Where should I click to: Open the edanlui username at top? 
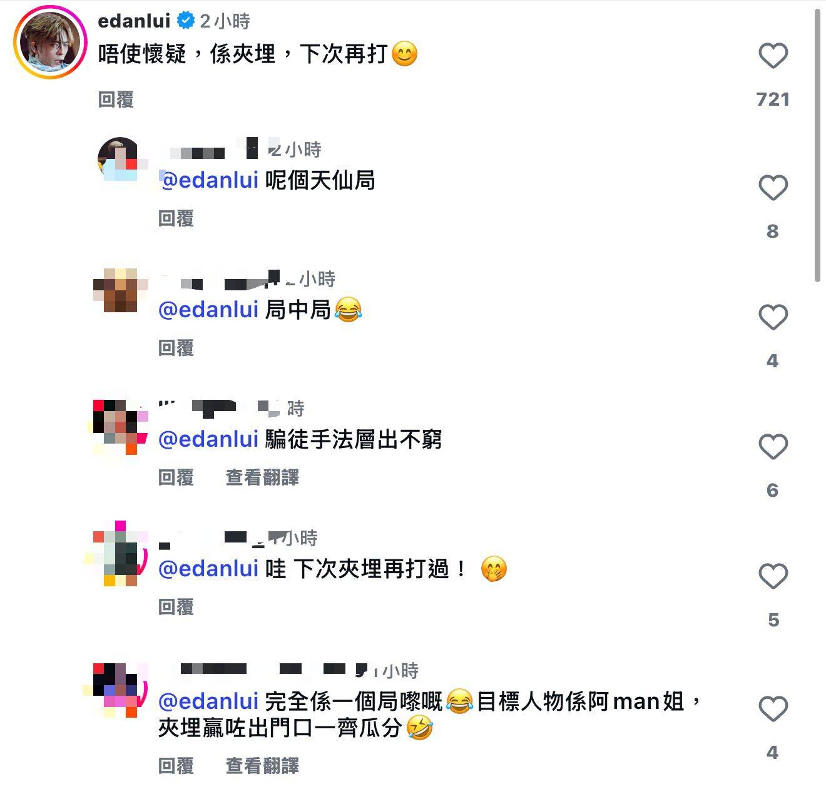(134, 21)
